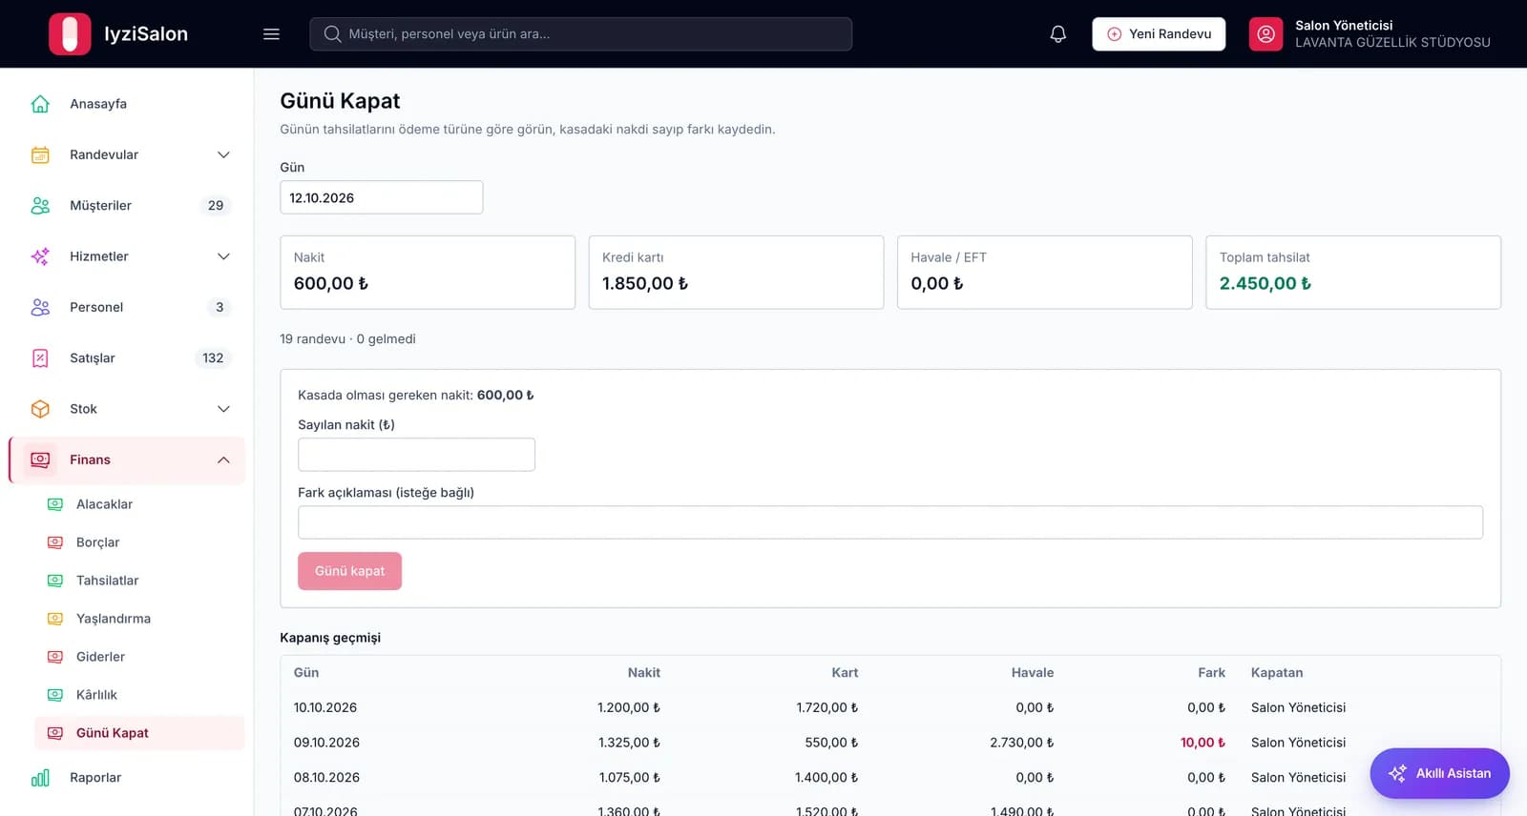Viewport: 1527px width, 816px height.
Task: Click the Raporlar bar chart icon
Action: pos(40,778)
